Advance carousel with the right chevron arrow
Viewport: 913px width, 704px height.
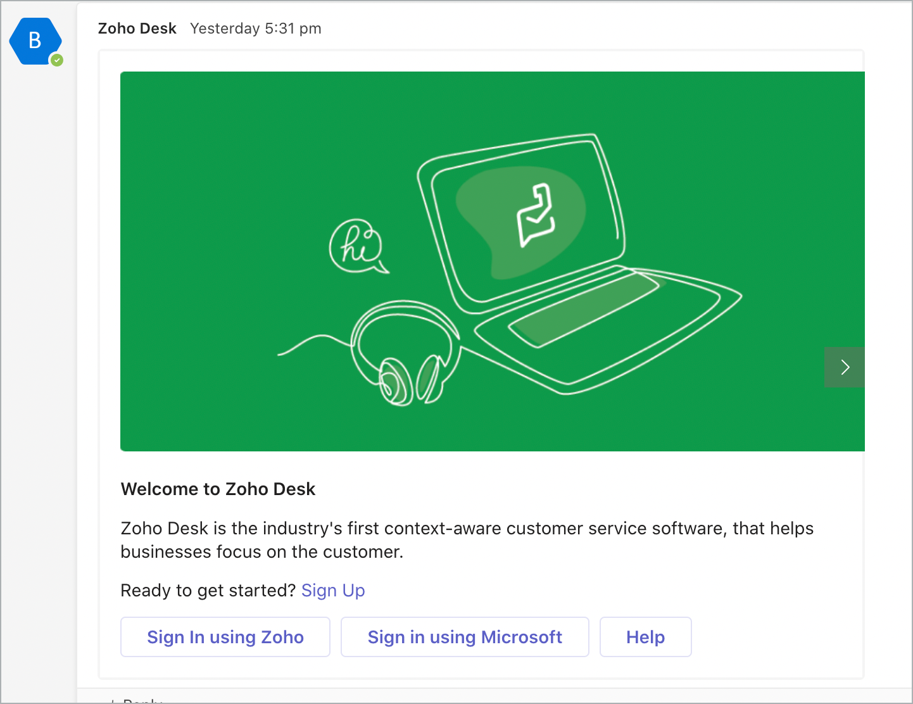(x=845, y=367)
